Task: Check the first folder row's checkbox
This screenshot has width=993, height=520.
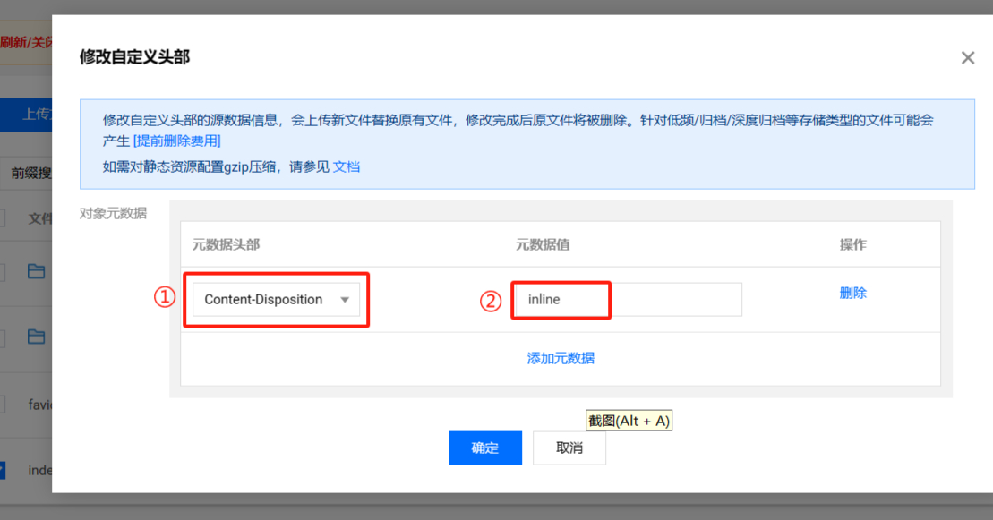Action: tap(4, 271)
